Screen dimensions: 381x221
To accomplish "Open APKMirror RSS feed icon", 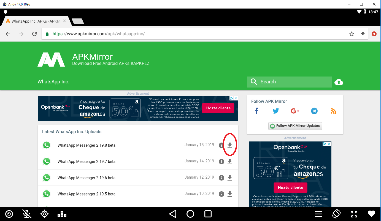I will coord(334,111).
